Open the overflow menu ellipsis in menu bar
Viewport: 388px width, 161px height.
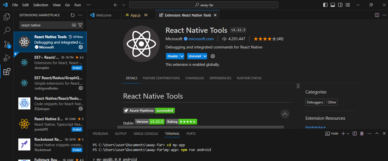coord(88,5)
